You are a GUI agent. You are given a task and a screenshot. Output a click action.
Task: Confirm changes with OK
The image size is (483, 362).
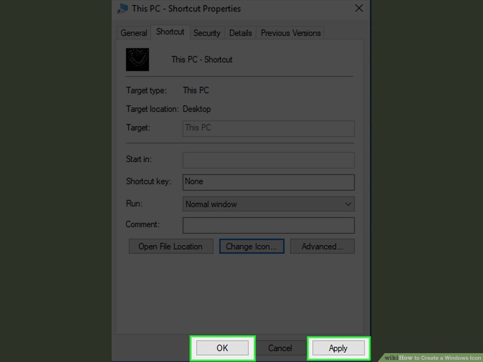pyautogui.click(x=223, y=348)
